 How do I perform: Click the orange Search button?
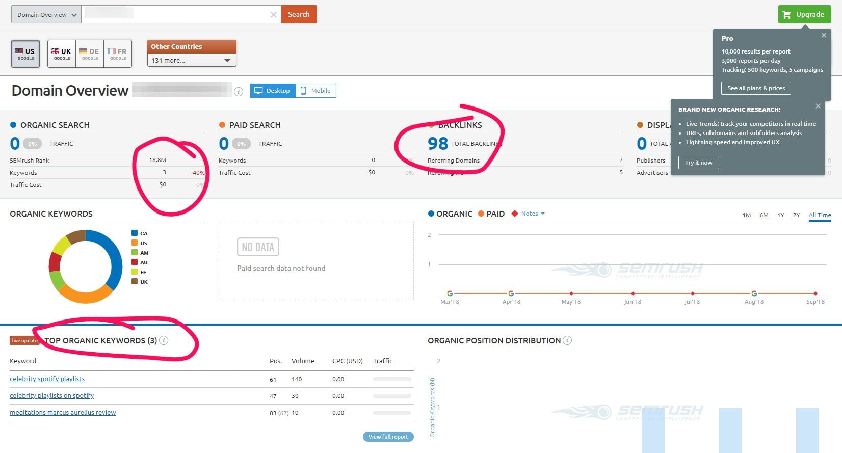[299, 14]
